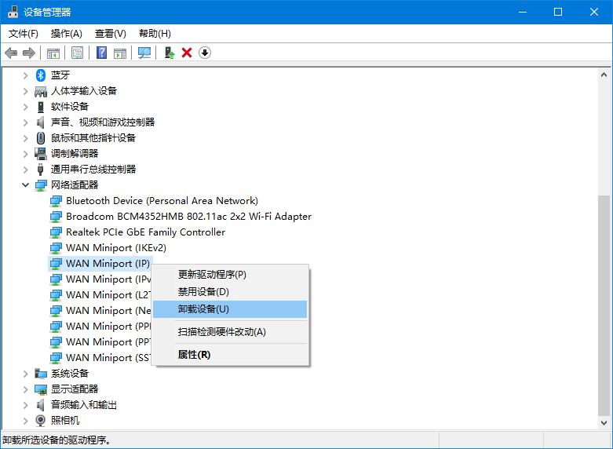Click the mouse icon for 鼠标和其他指针设备

coord(41,138)
